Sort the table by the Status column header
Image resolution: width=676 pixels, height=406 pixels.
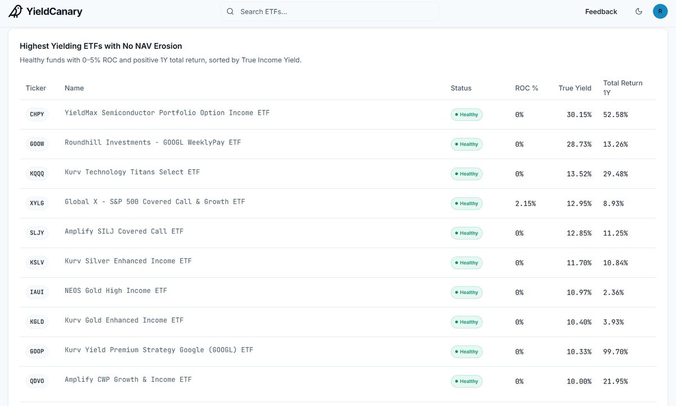pyautogui.click(x=461, y=88)
